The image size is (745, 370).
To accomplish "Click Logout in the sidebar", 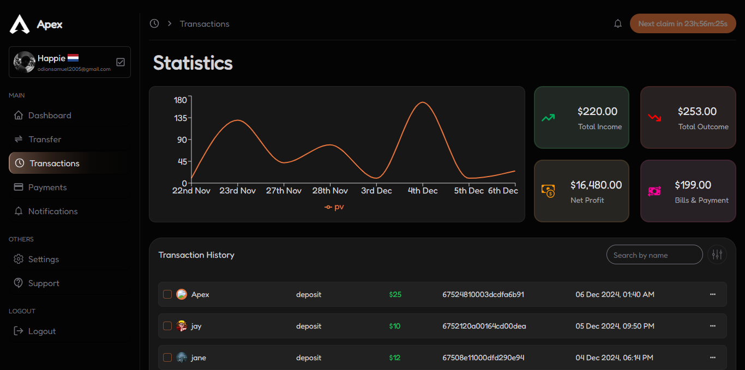I will pyautogui.click(x=70, y=331).
